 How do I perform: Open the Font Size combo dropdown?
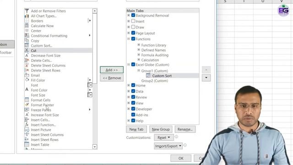pos(90,95)
